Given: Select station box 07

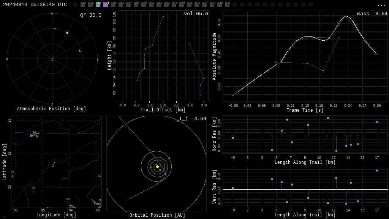Looking at the screenshot, I should [x=128, y=4].
